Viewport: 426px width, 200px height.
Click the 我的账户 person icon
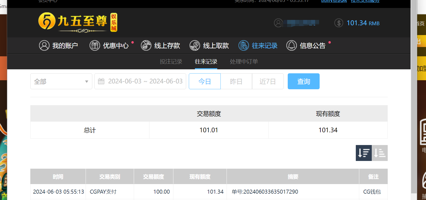point(44,45)
